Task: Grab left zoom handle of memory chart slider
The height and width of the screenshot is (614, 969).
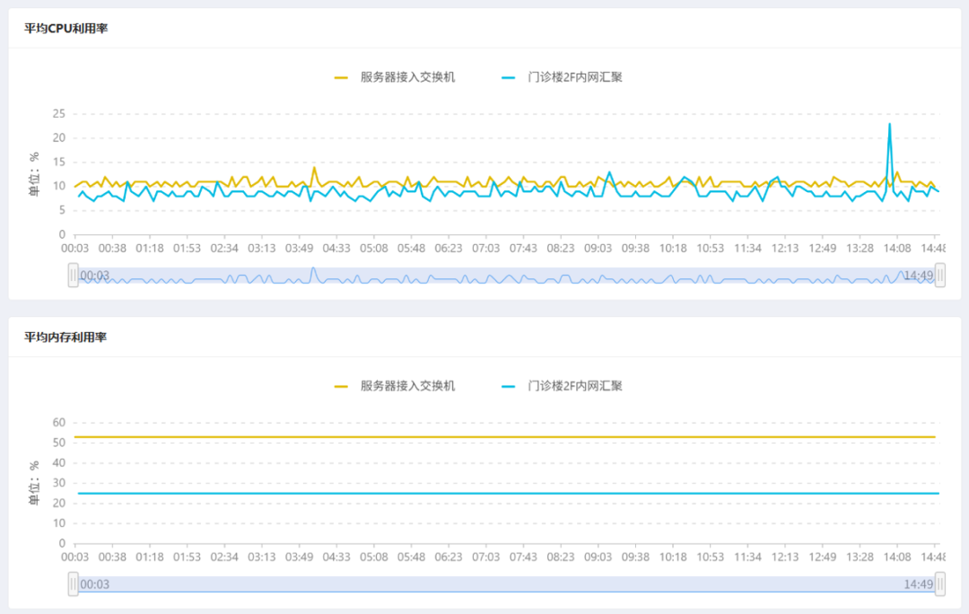Action: click(x=73, y=583)
